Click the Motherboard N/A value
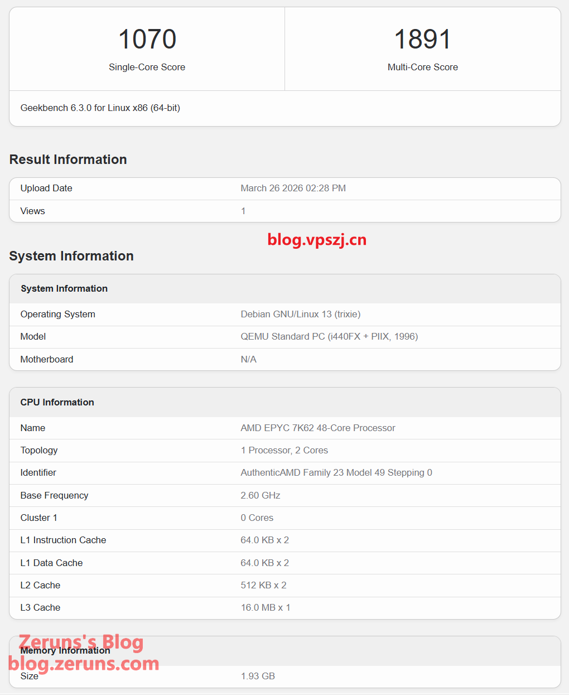This screenshot has height=696, width=569. 248,360
